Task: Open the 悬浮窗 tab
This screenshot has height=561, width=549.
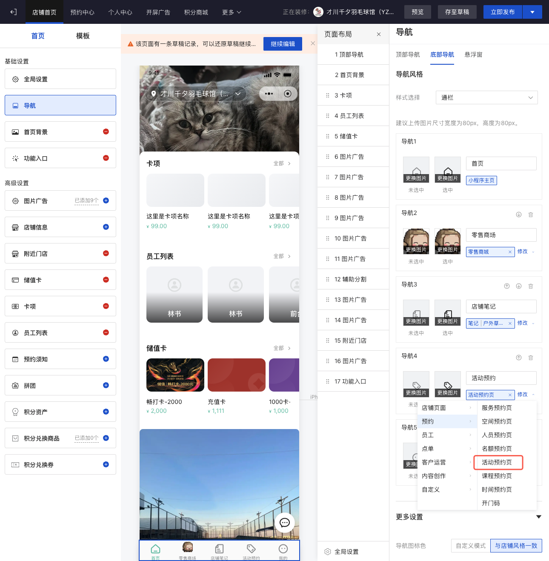Action: [x=473, y=54]
